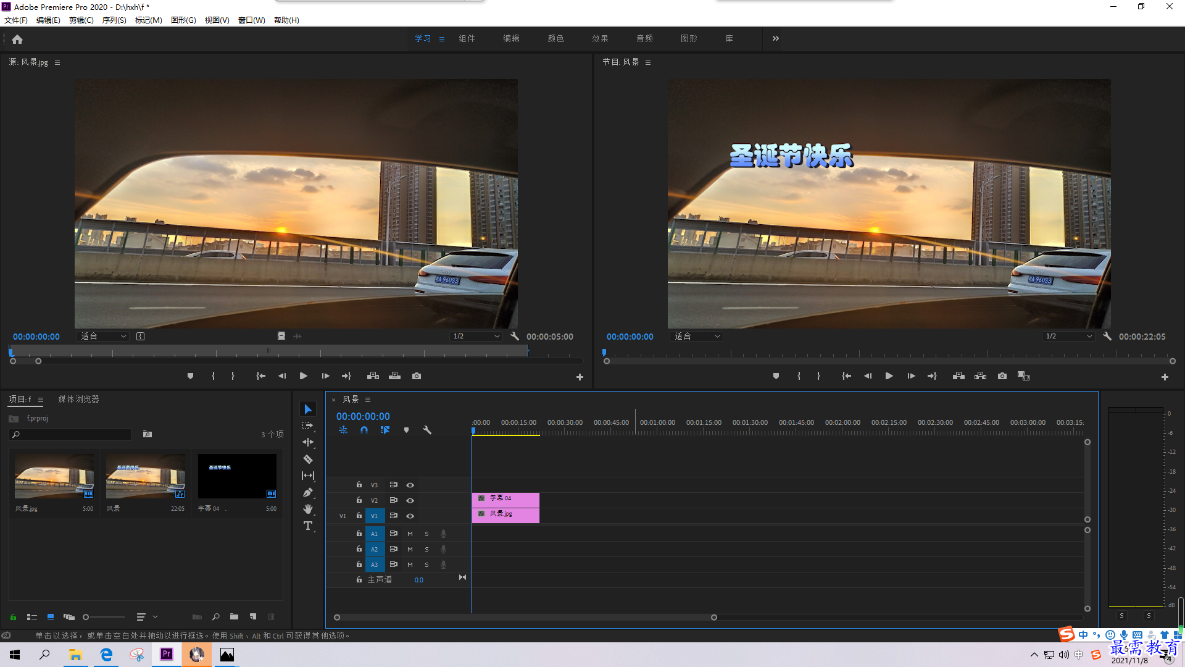Viewport: 1185px width, 667px height.
Task: Open timeline display settings wrench
Action: (427, 430)
